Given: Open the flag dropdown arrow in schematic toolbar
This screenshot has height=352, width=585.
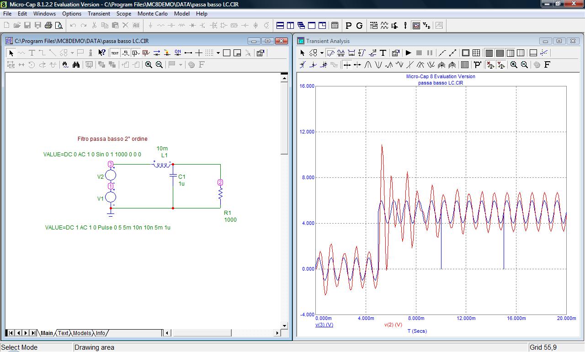Looking at the screenshot, I should pos(181,65).
